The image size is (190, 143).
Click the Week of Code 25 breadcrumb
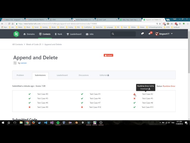34,44
